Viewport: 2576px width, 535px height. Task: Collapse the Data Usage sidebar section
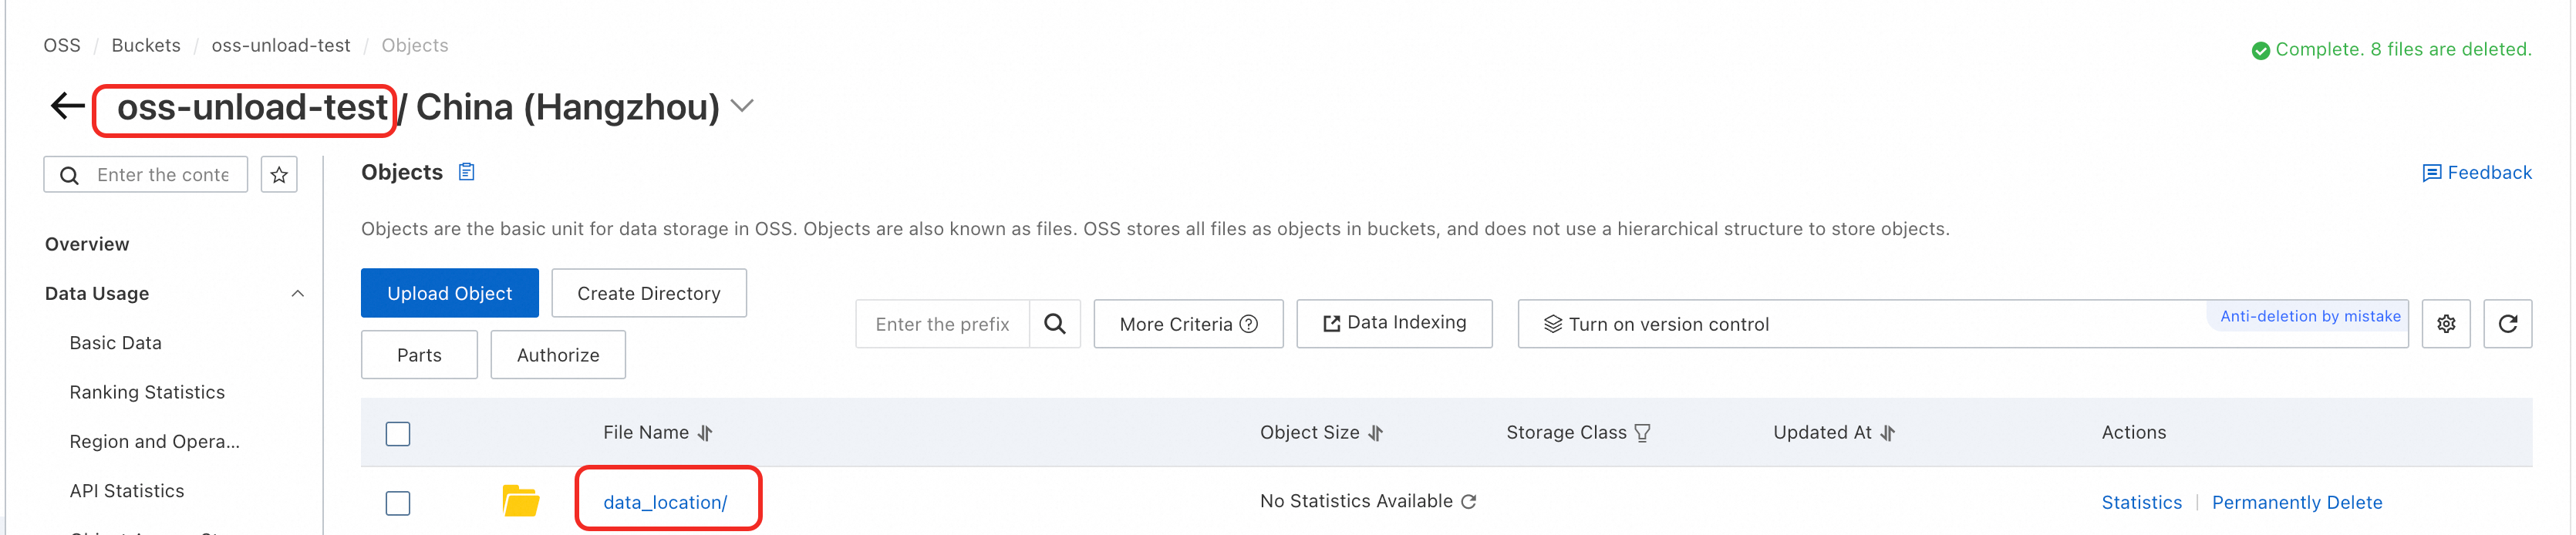tap(297, 294)
